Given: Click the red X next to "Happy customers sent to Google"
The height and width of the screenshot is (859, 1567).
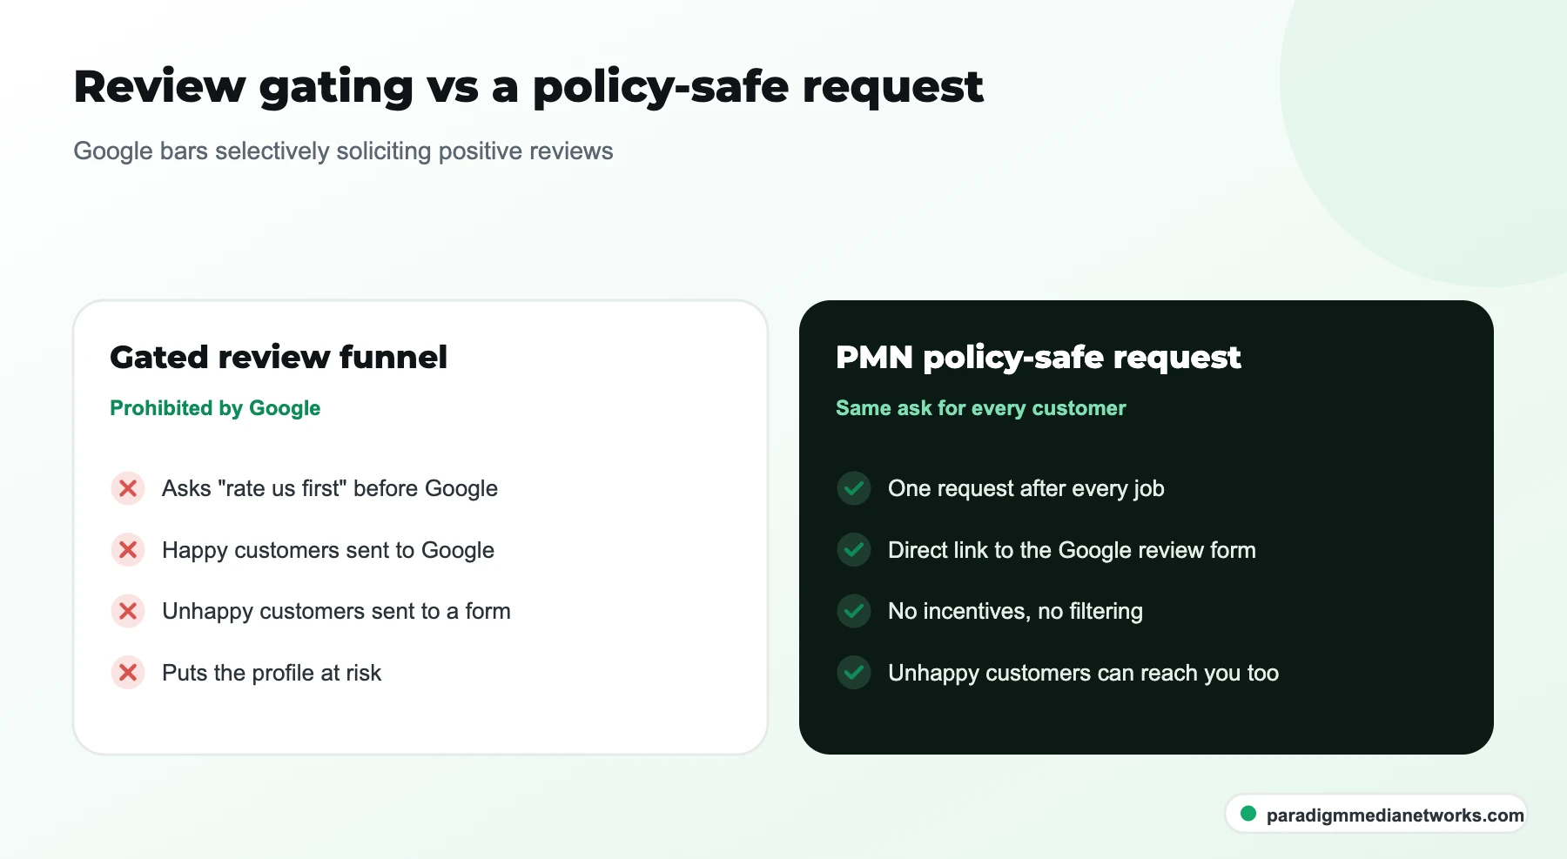Looking at the screenshot, I should click(128, 550).
